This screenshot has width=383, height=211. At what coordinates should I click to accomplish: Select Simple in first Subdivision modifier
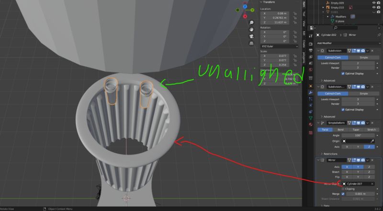click(x=363, y=57)
